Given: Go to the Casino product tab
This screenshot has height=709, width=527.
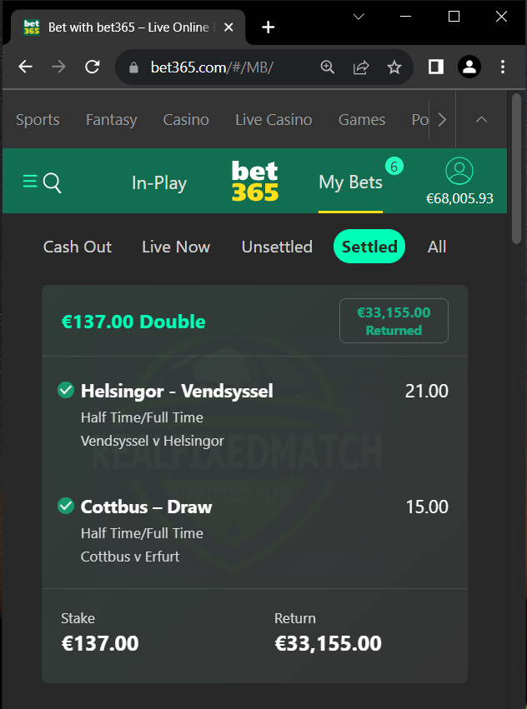Looking at the screenshot, I should click(x=186, y=120).
